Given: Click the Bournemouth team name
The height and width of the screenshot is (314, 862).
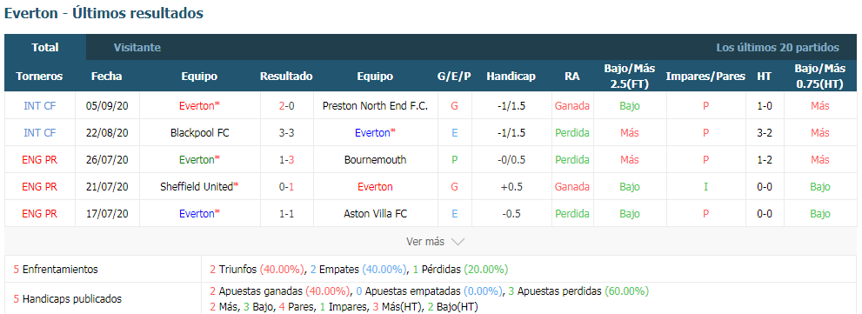Looking at the screenshot, I should click(x=375, y=159).
